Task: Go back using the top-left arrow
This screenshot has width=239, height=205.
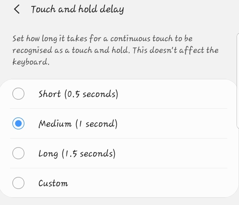Action: pyautogui.click(x=17, y=9)
